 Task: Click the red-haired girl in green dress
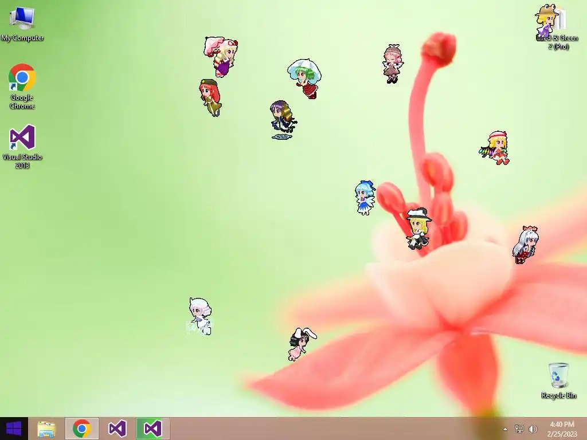click(210, 98)
